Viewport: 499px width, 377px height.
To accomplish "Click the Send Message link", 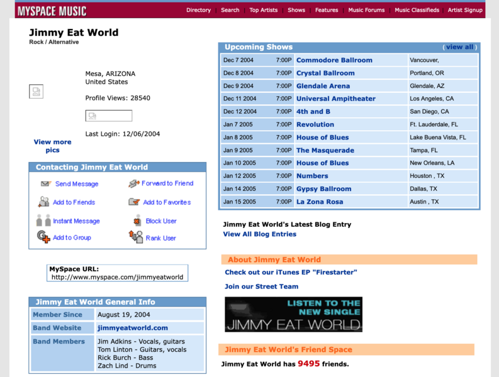I will (x=77, y=183).
